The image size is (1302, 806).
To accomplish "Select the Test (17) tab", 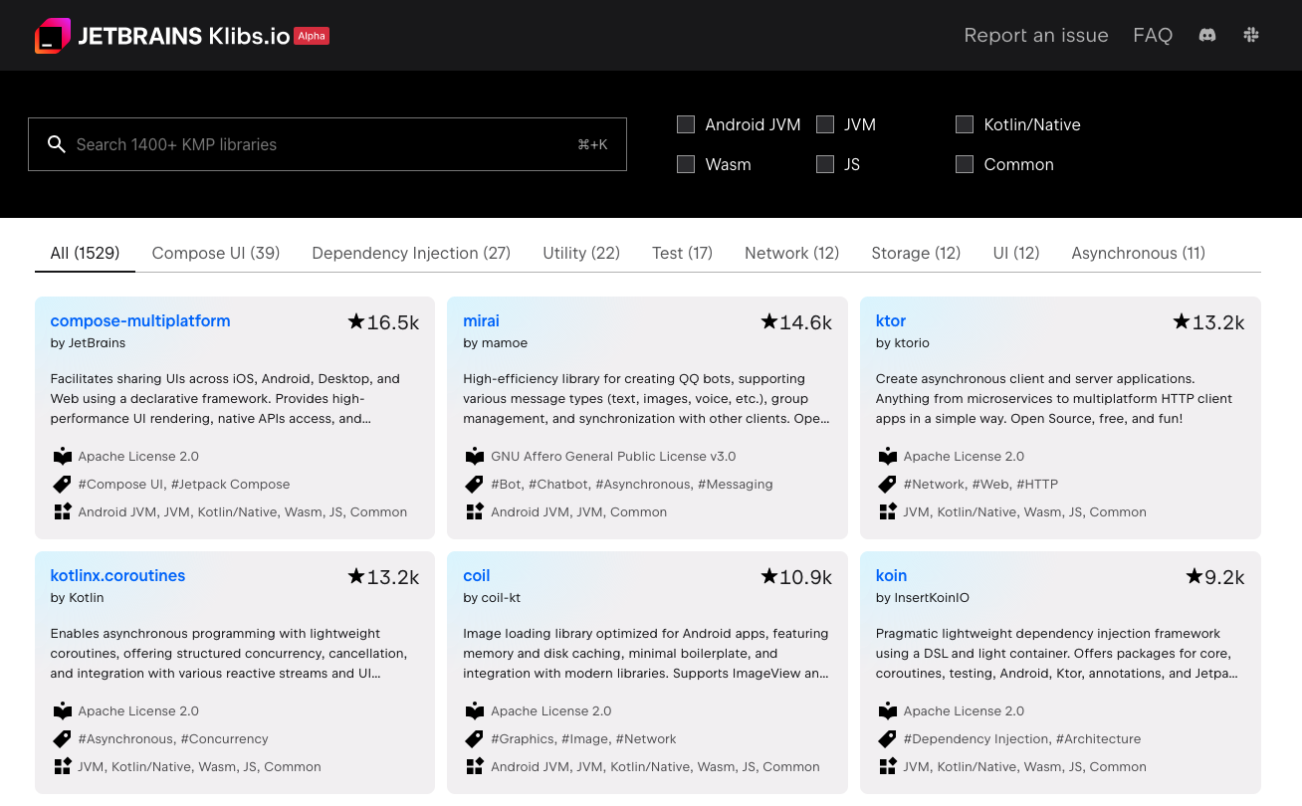I will coord(683,253).
